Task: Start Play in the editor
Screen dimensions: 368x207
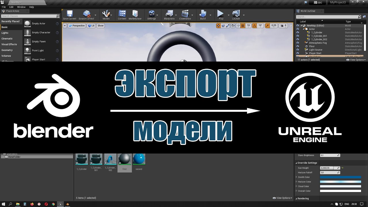Action: (221, 15)
